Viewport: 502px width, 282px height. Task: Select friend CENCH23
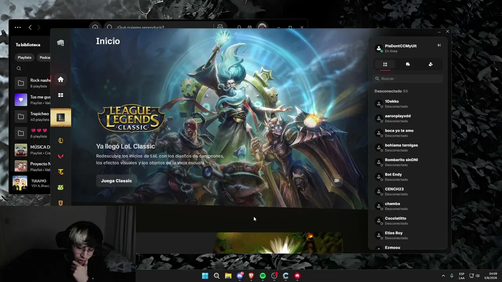408,192
